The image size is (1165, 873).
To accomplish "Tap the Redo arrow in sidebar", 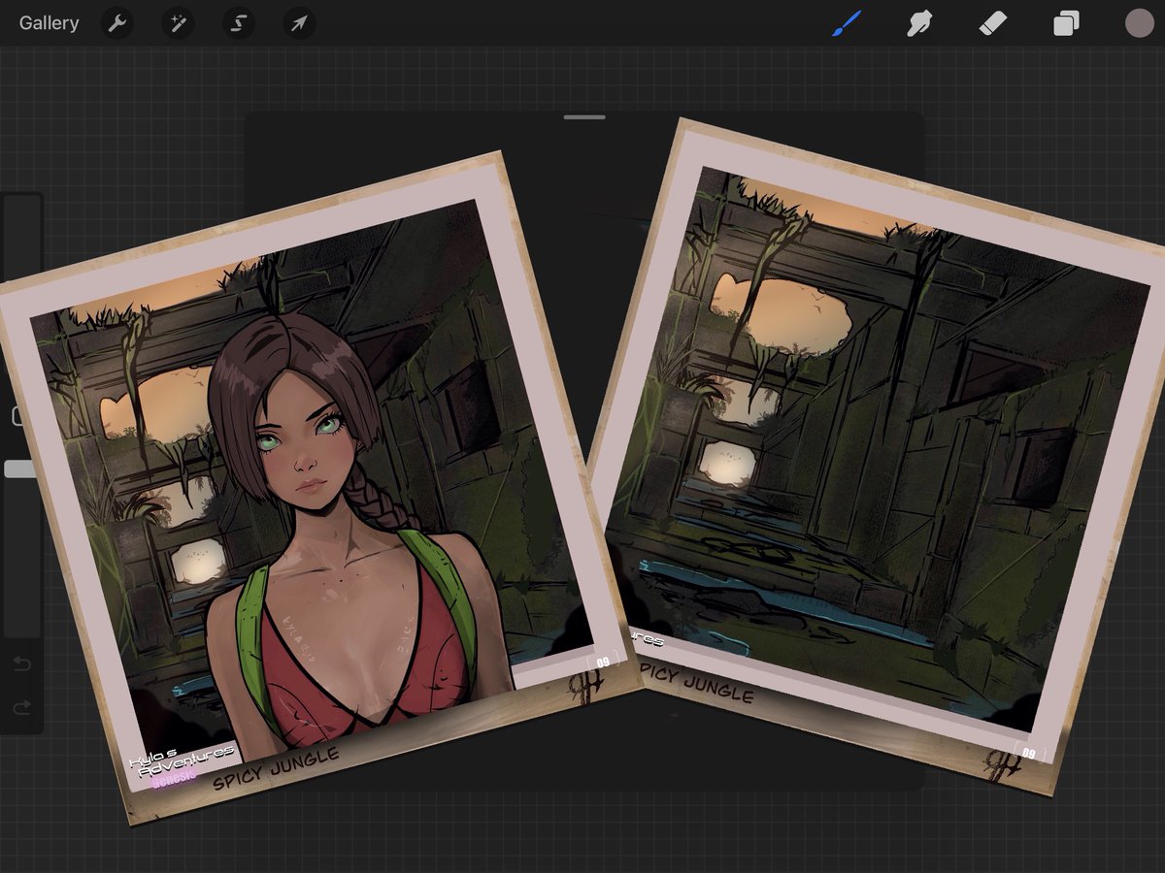I will click(x=21, y=709).
